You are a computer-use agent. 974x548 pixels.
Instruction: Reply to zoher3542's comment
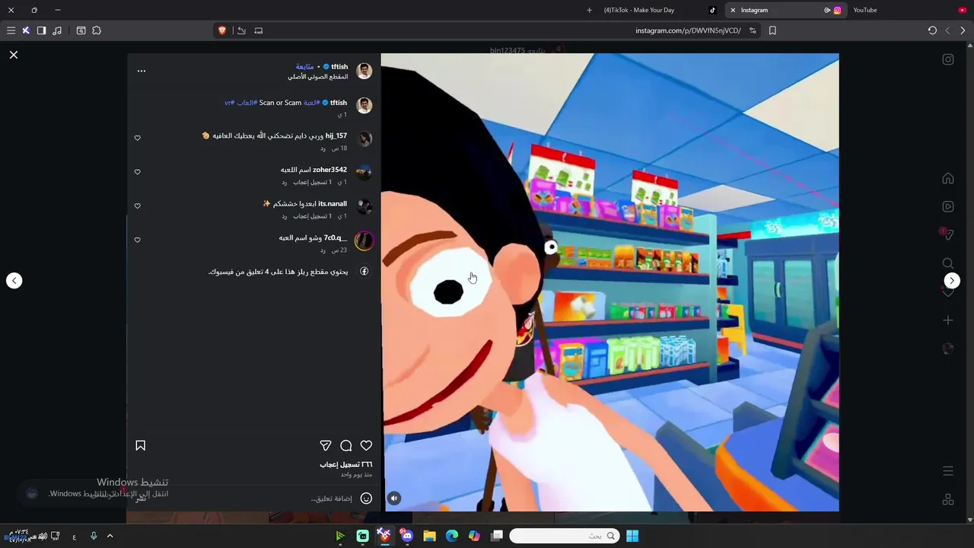point(285,183)
